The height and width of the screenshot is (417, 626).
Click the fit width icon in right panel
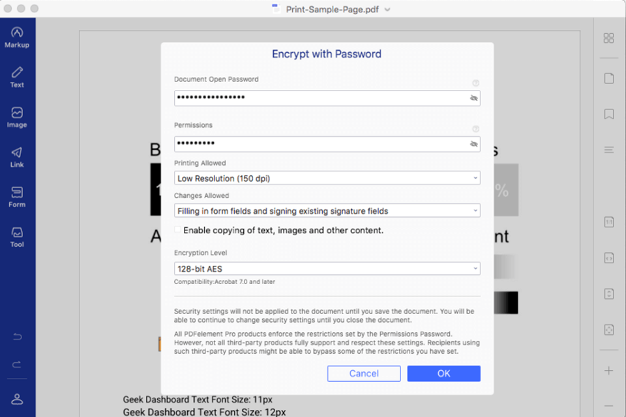tap(609, 258)
